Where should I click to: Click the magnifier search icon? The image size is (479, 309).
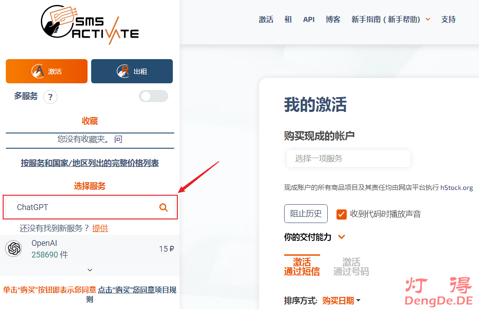click(163, 207)
